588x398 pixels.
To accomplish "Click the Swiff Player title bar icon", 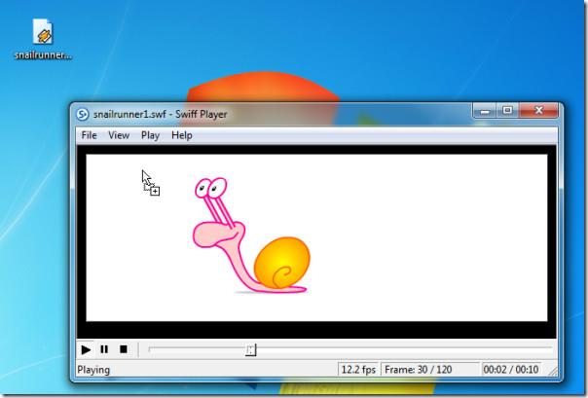I will coord(83,114).
